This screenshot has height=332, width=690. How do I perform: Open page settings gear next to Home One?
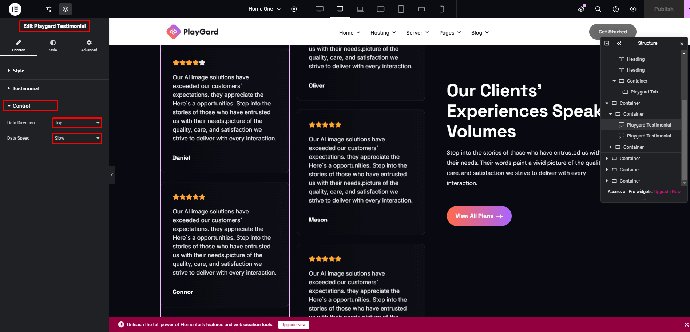click(x=294, y=9)
